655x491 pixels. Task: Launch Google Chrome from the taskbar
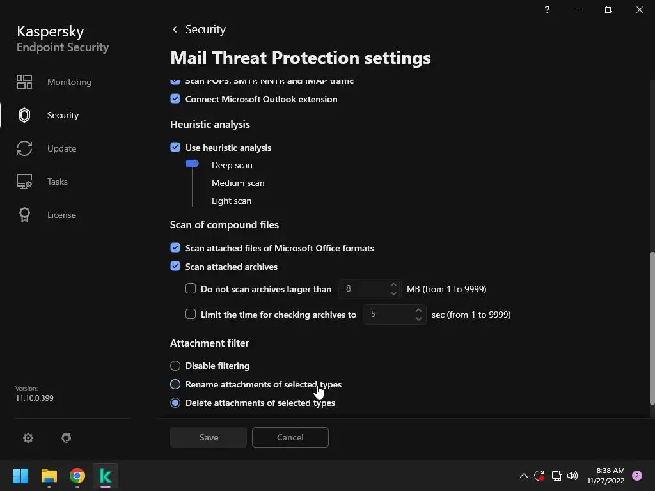click(77, 476)
